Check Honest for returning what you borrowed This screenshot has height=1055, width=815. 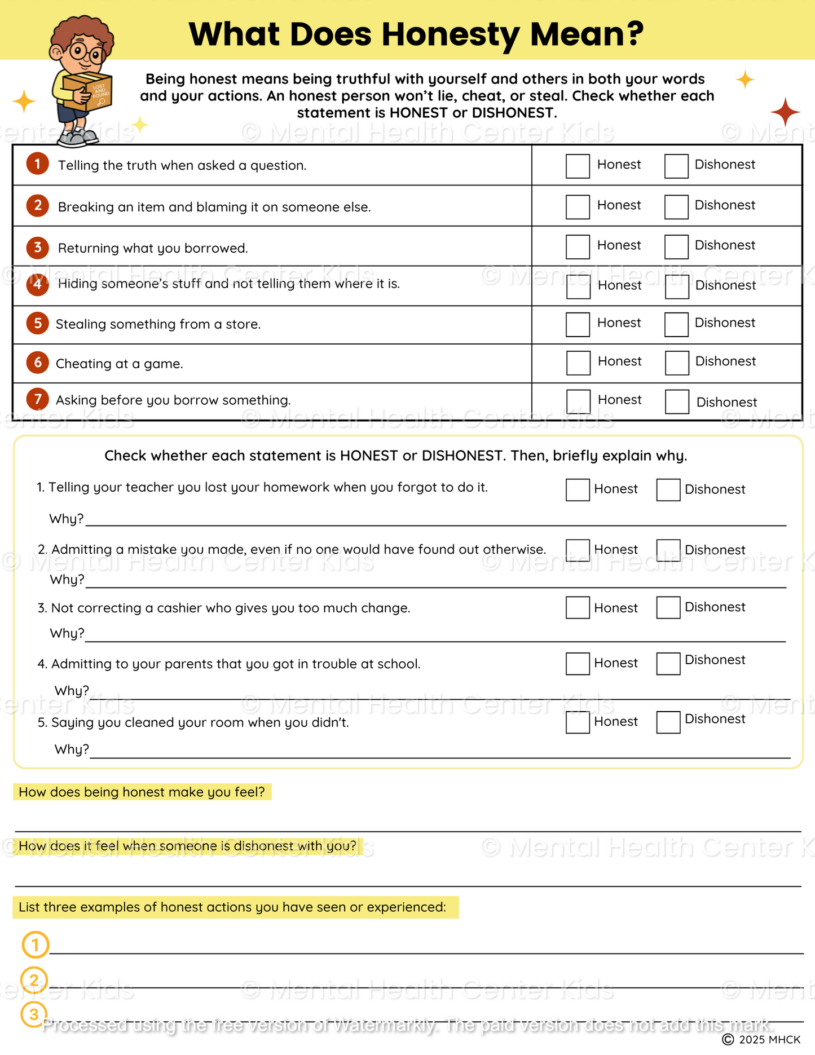pyautogui.click(x=578, y=247)
